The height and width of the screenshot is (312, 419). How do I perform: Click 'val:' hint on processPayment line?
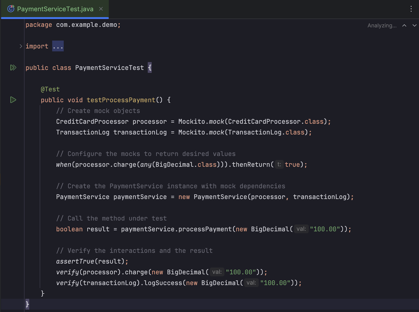[301, 229]
